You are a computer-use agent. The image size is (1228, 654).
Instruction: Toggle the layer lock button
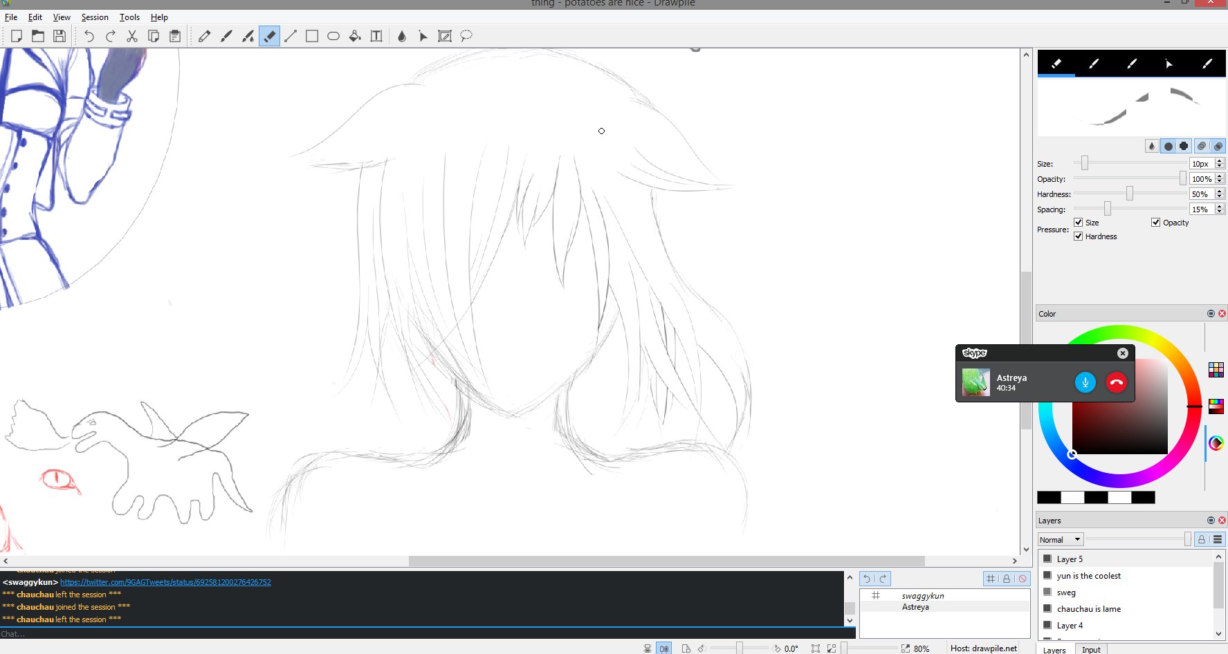click(x=1202, y=539)
